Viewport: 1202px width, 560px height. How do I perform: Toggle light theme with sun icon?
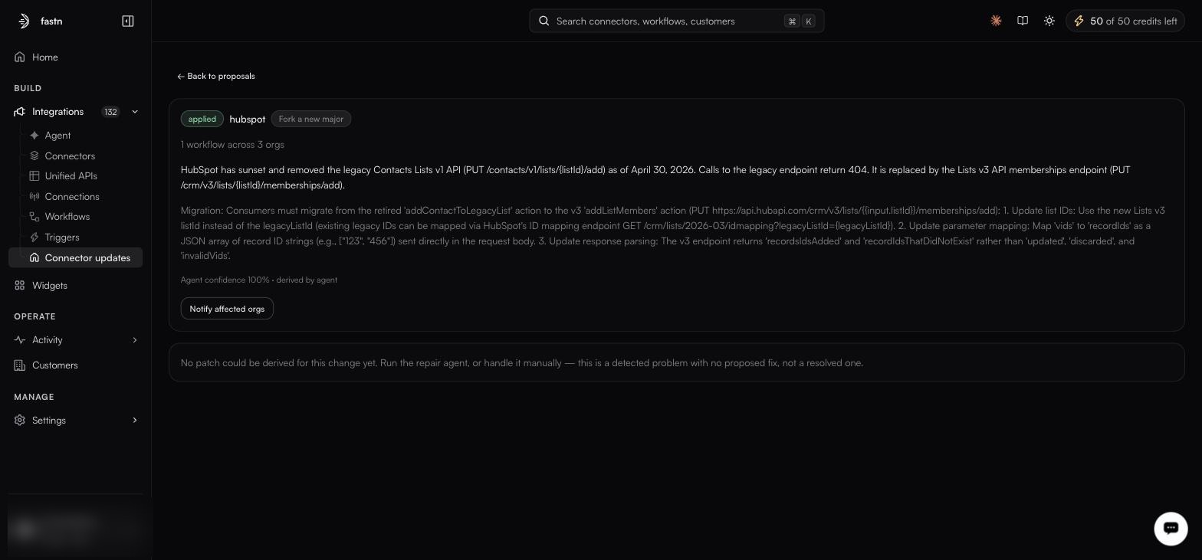[1049, 21]
